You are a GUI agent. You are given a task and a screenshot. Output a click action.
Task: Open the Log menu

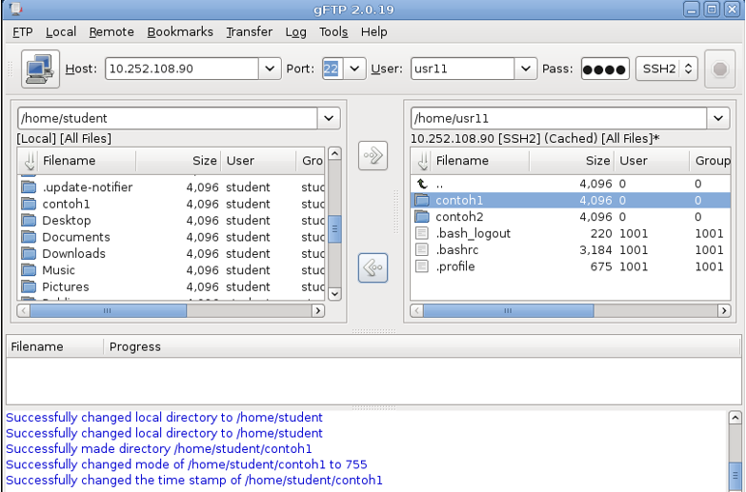(x=296, y=32)
